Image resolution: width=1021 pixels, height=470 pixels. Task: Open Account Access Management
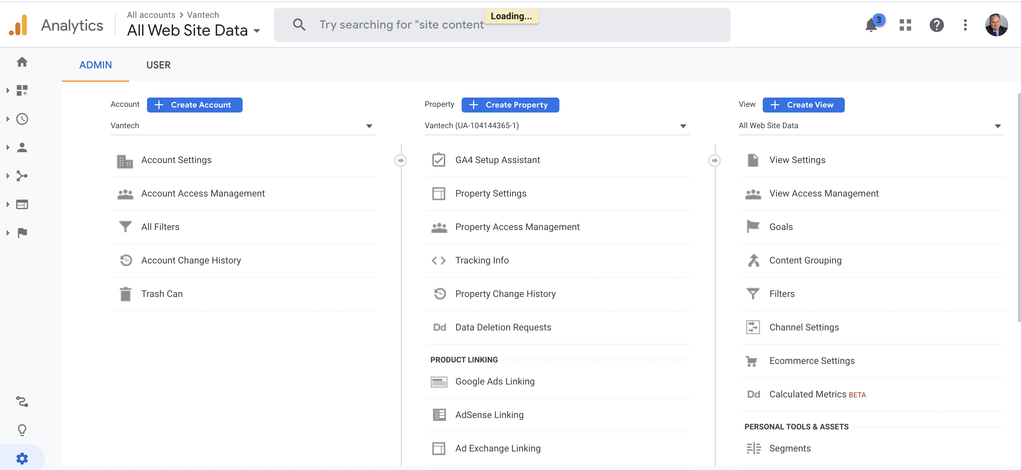[244, 193]
